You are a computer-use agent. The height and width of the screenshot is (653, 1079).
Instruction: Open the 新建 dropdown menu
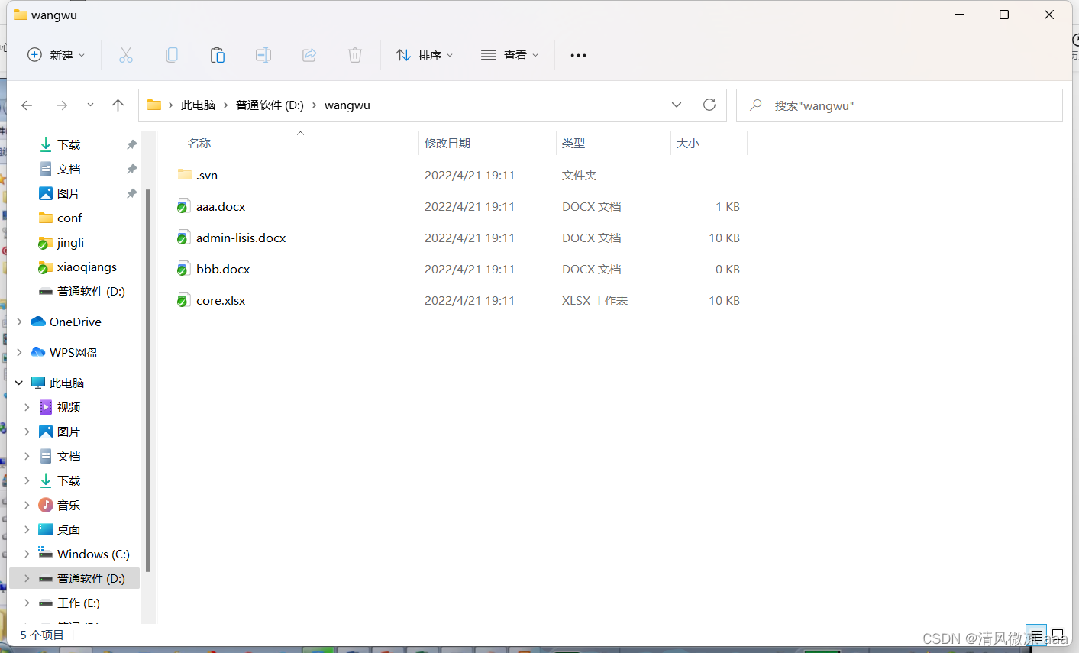coord(57,55)
